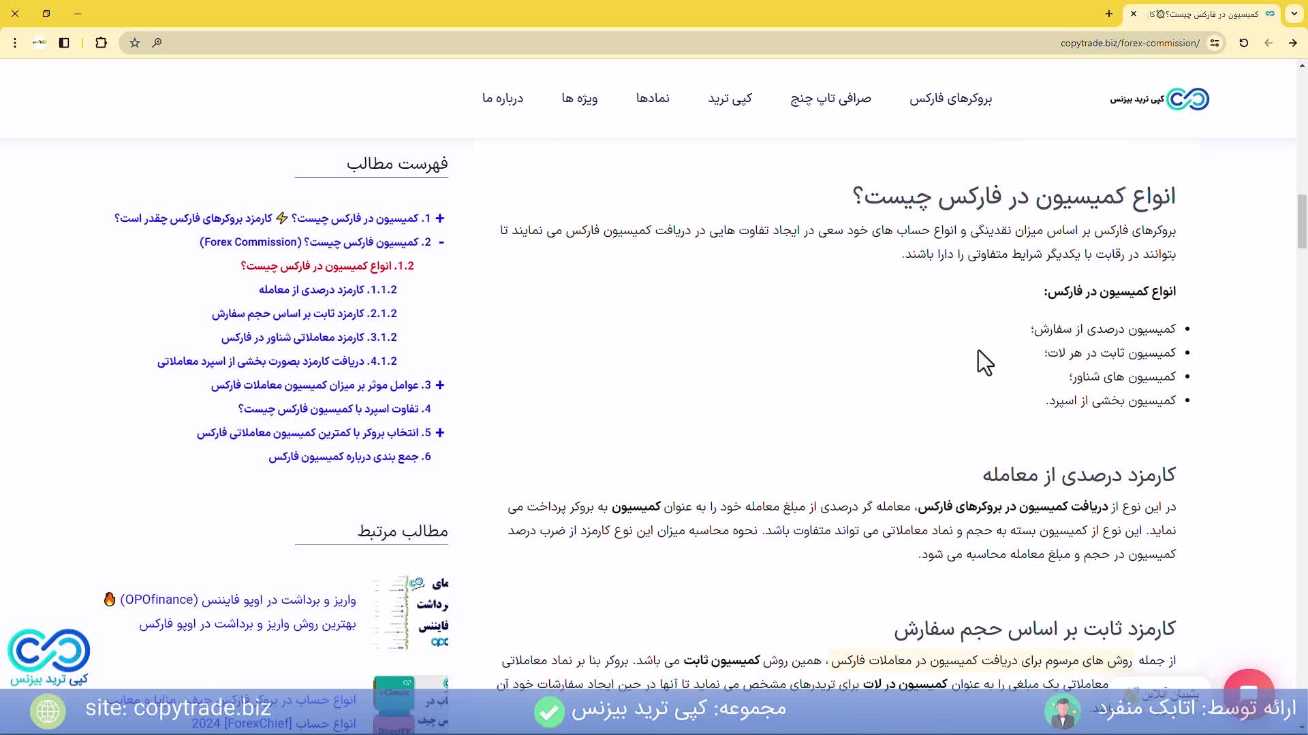Open the Chrome side panel icon
This screenshot has width=1308, height=735.
pyautogui.click(x=64, y=42)
